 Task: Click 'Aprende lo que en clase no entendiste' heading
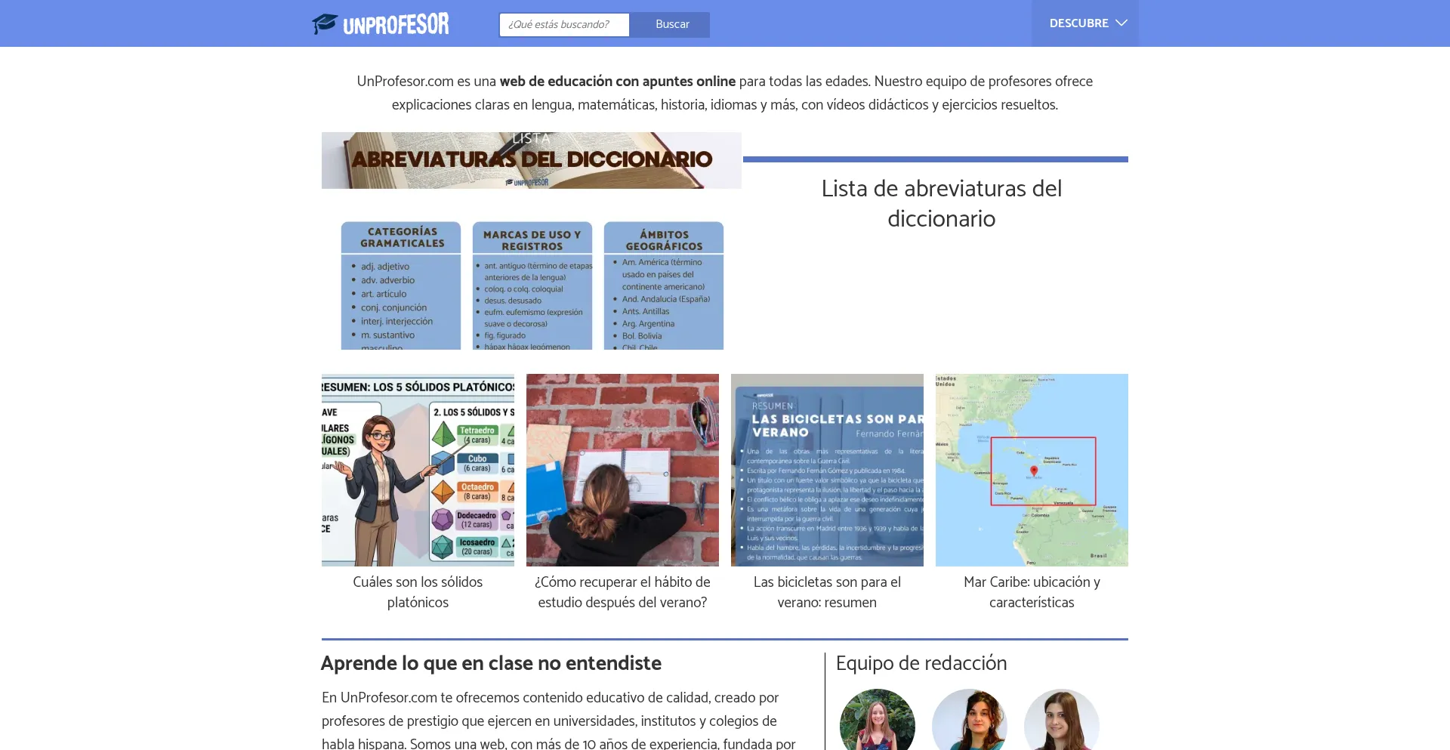[x=491, y=663]
